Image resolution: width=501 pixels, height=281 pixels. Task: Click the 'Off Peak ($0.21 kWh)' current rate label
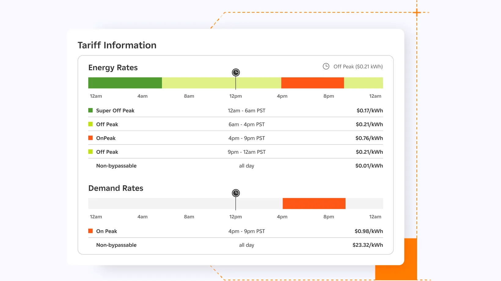[358, 67]
